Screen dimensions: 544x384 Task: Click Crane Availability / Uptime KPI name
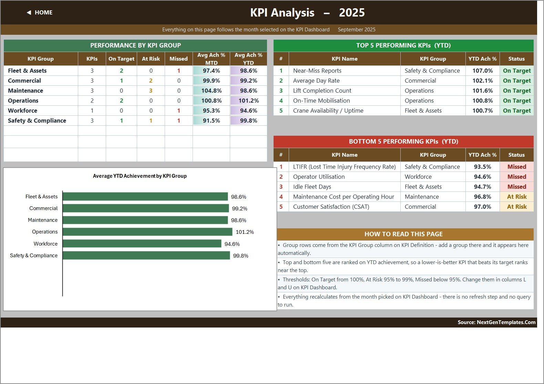click(328, 111)
